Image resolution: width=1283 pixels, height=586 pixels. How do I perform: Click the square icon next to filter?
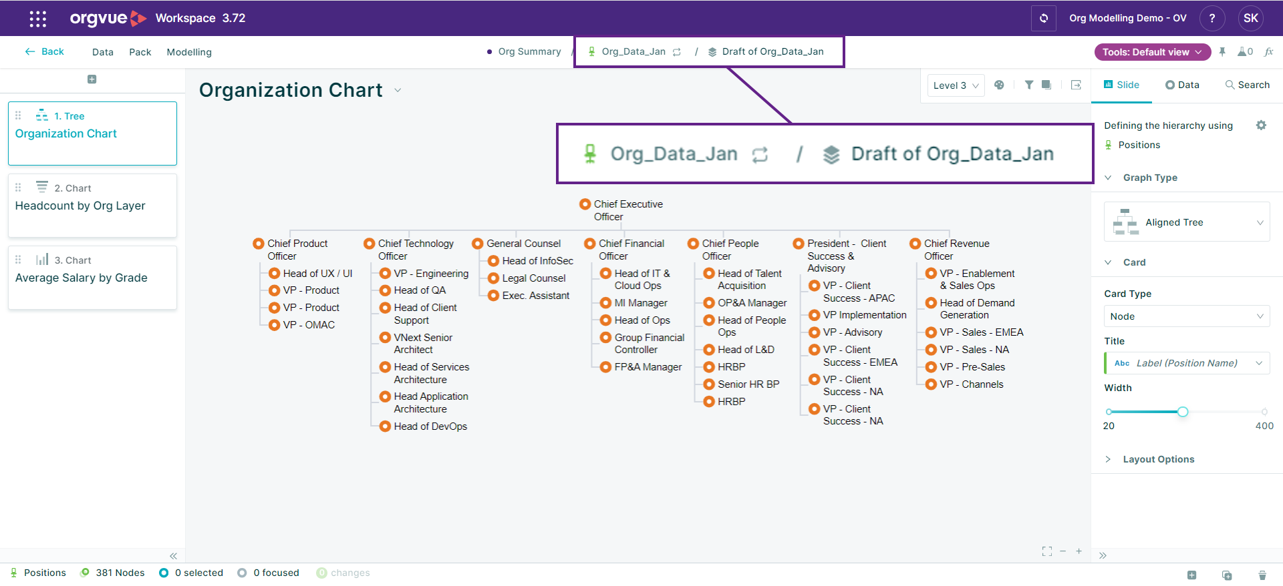click(1046, 85)
